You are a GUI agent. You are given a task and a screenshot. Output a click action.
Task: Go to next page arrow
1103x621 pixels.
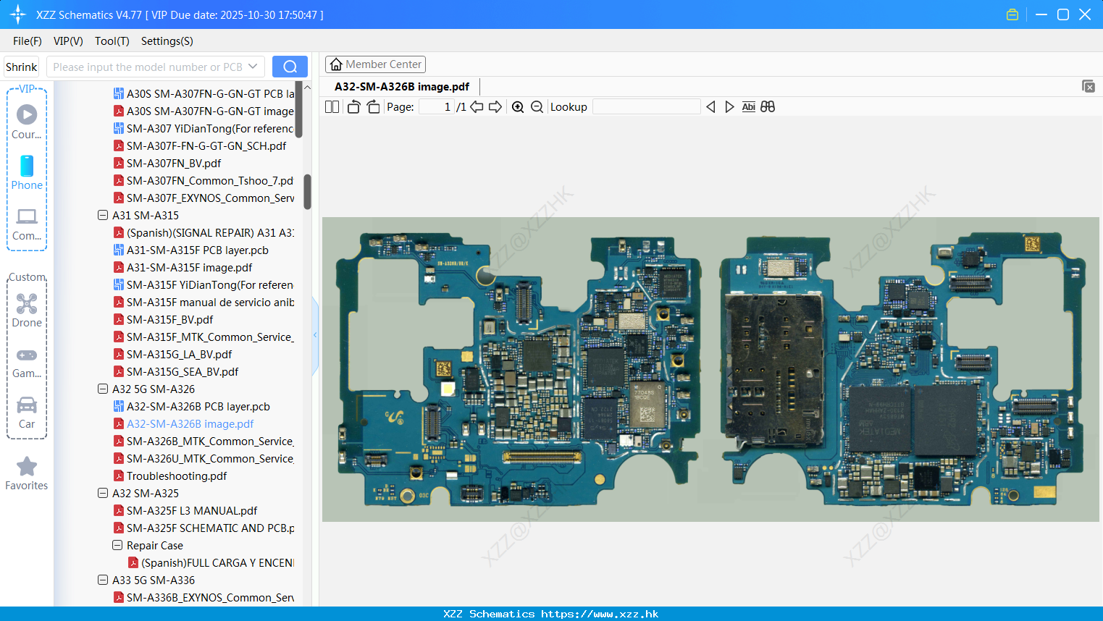(x=495, y=106)
